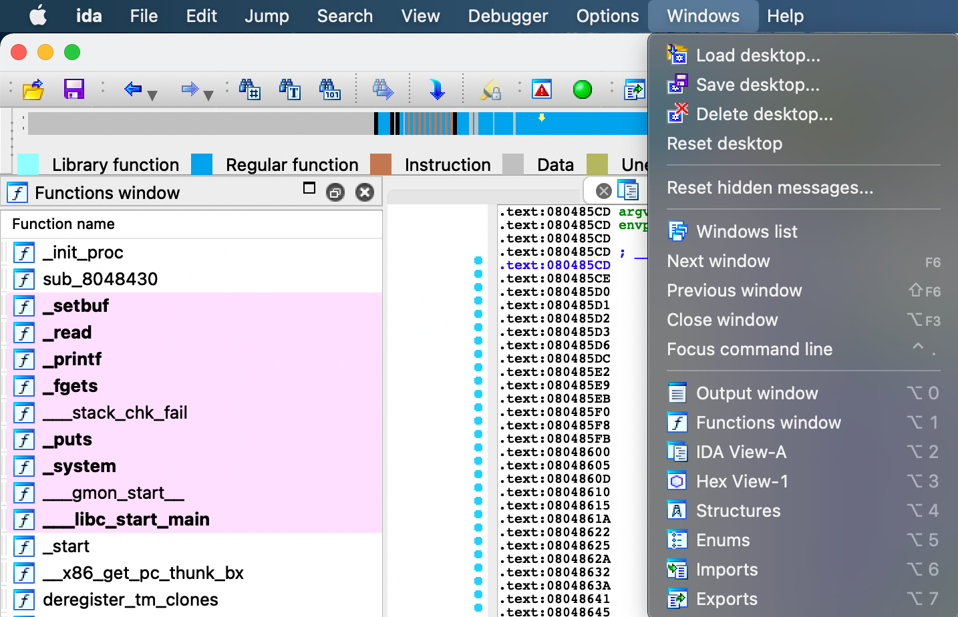Select the ___libc_start_main function
Image resolution: width=958 pixels, height=617 pixels.
pos(192,520)
